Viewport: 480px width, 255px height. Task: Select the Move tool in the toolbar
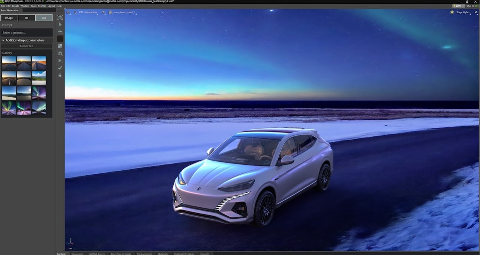point(60,32)
